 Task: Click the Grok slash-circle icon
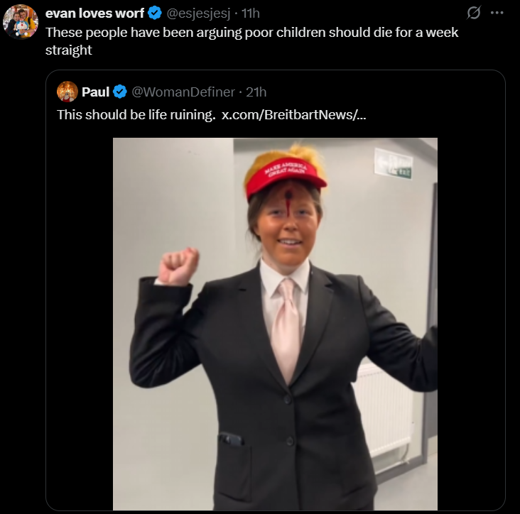474,13
